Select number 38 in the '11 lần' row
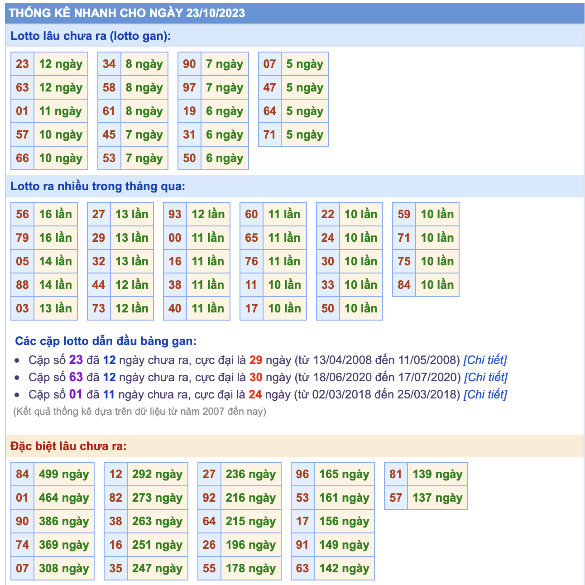 (x=175, y=285)
